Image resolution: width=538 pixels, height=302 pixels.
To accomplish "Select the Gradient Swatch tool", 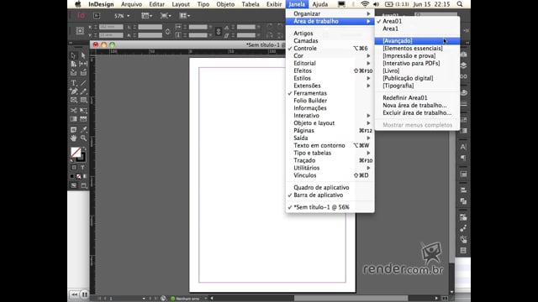I will coord(73,119).
